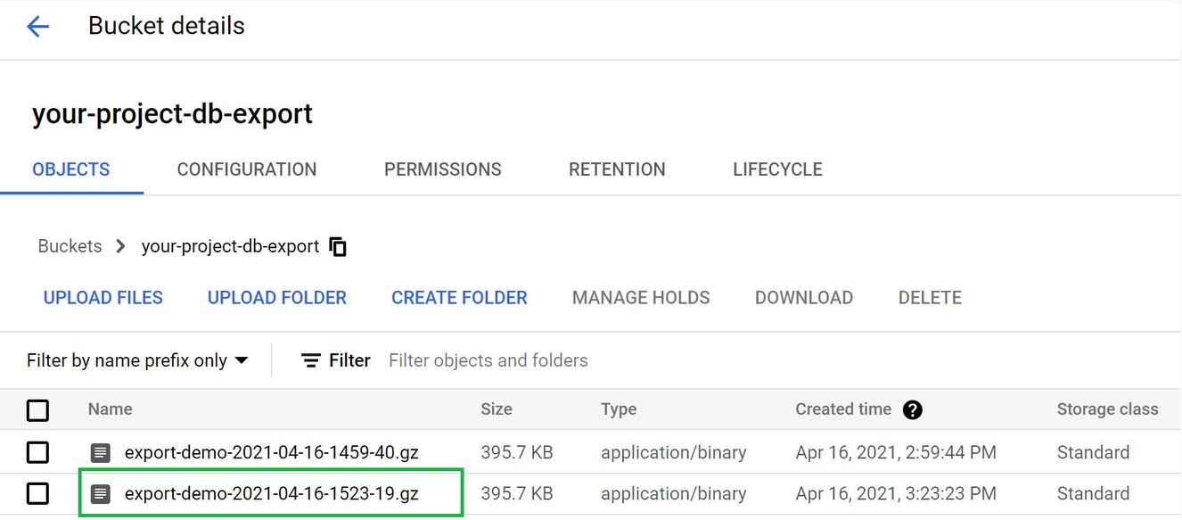
Task: Click the Storage class column header
Action: tap(1108, 409)
